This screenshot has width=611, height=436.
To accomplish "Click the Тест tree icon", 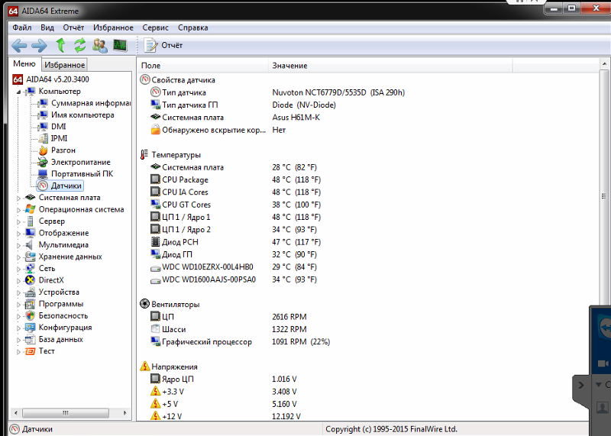I will (30, 351).
